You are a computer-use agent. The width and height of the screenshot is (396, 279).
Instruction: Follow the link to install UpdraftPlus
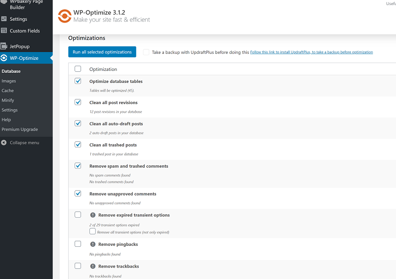pos(311,52)
